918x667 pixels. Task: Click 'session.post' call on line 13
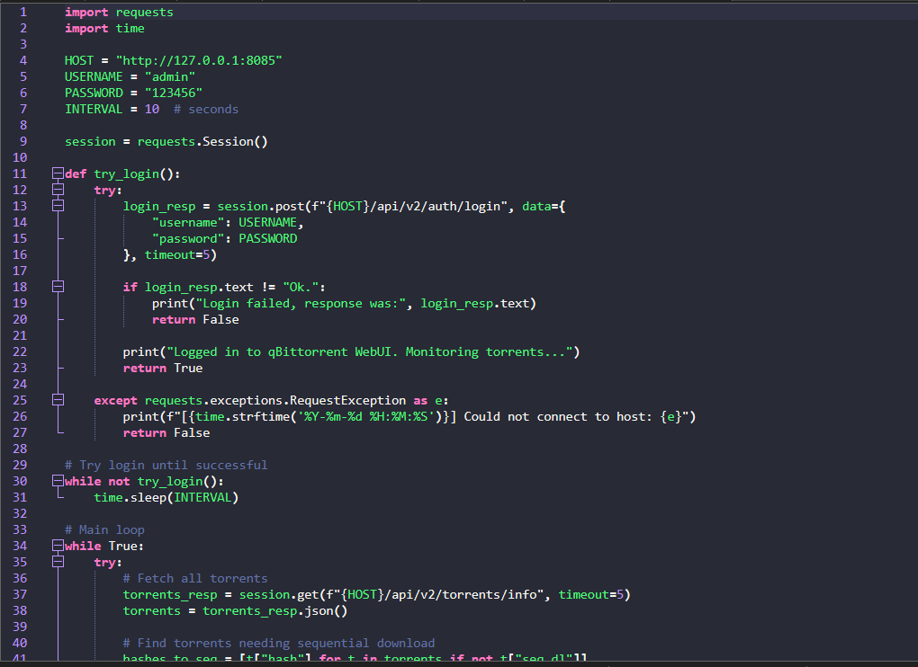pyautogui.click(x=260, y=207)
